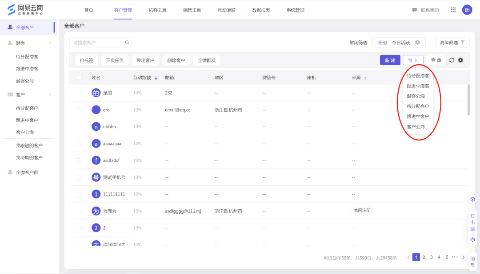Viewport: 480px width, 274px height.
Task: Collapse the 客户 sidebar section
Action: [49, 94]
